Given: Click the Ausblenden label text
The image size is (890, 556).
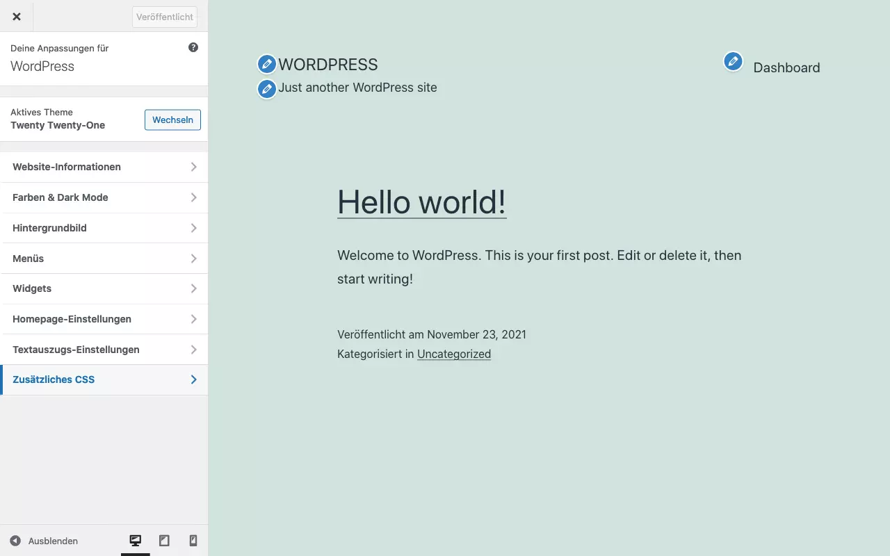Looking at the screenshot, I should point(53,541).
